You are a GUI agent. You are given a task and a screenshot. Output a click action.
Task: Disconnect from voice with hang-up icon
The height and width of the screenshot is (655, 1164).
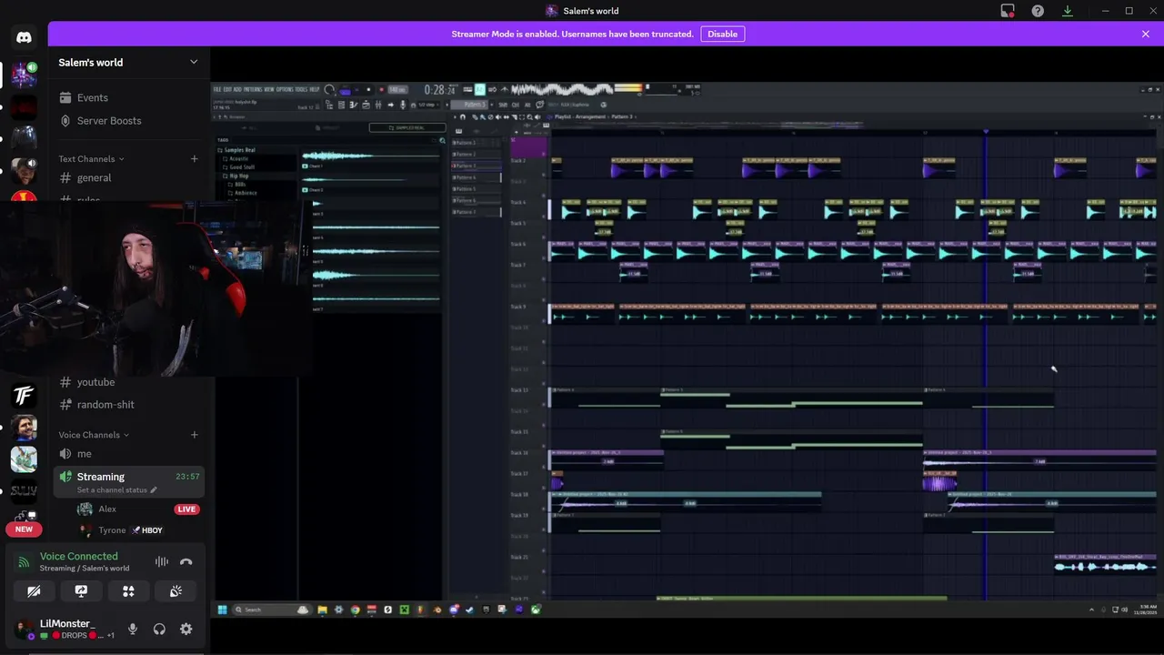[186, 562]
